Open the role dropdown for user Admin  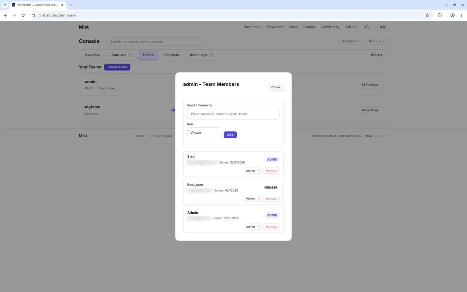(252, 227)
